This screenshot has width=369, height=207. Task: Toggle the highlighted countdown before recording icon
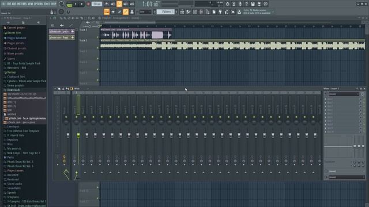119,4
